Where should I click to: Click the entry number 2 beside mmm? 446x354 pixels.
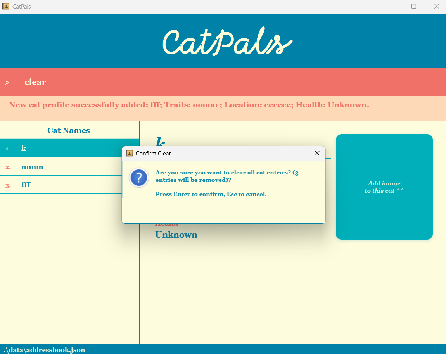tap(8, 166)
